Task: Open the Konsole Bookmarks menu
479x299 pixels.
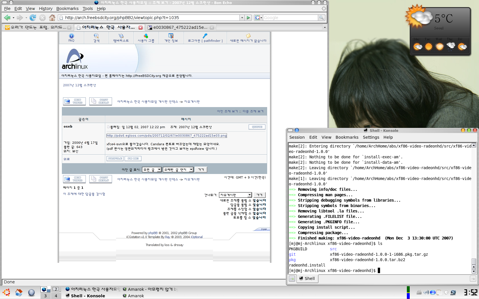Action: pos(347,137)
